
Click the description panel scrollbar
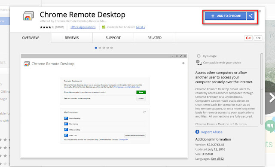click(x=262, y=89)
